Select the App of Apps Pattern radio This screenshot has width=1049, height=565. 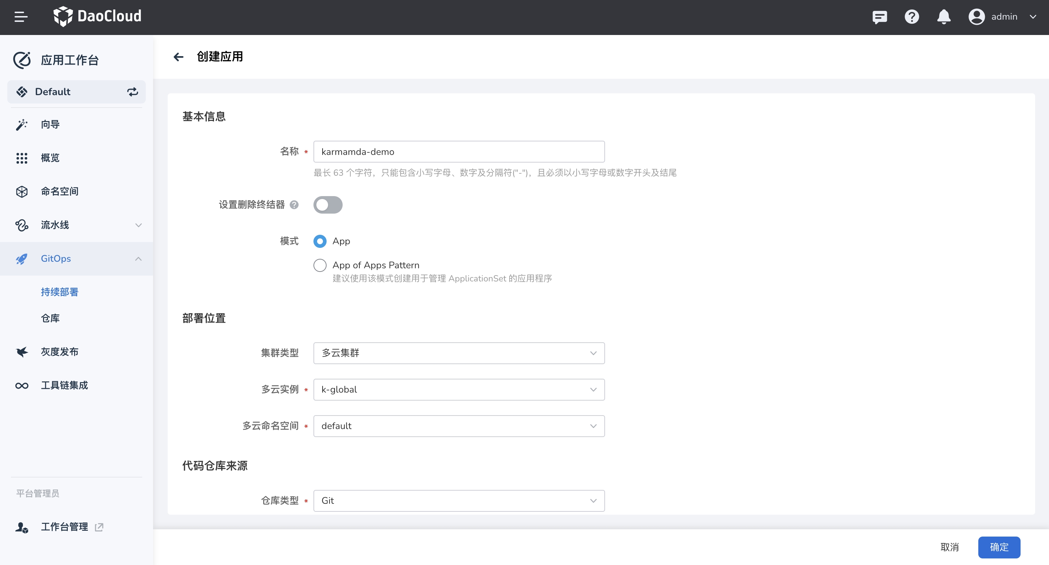(x=320, y=265)
